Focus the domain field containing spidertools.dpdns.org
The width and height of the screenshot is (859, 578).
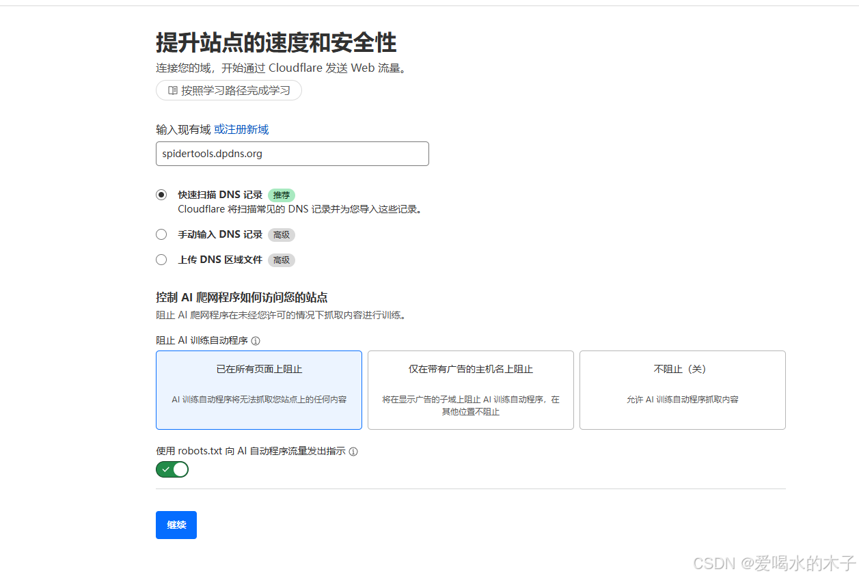[x=292, y=154]
